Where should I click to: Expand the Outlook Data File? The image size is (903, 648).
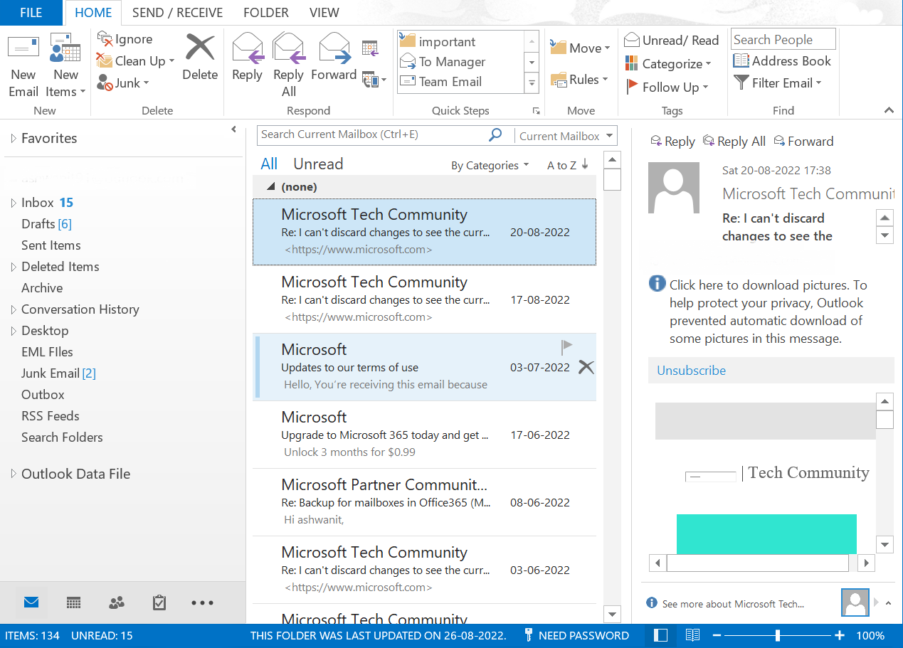tap(14, 474)
